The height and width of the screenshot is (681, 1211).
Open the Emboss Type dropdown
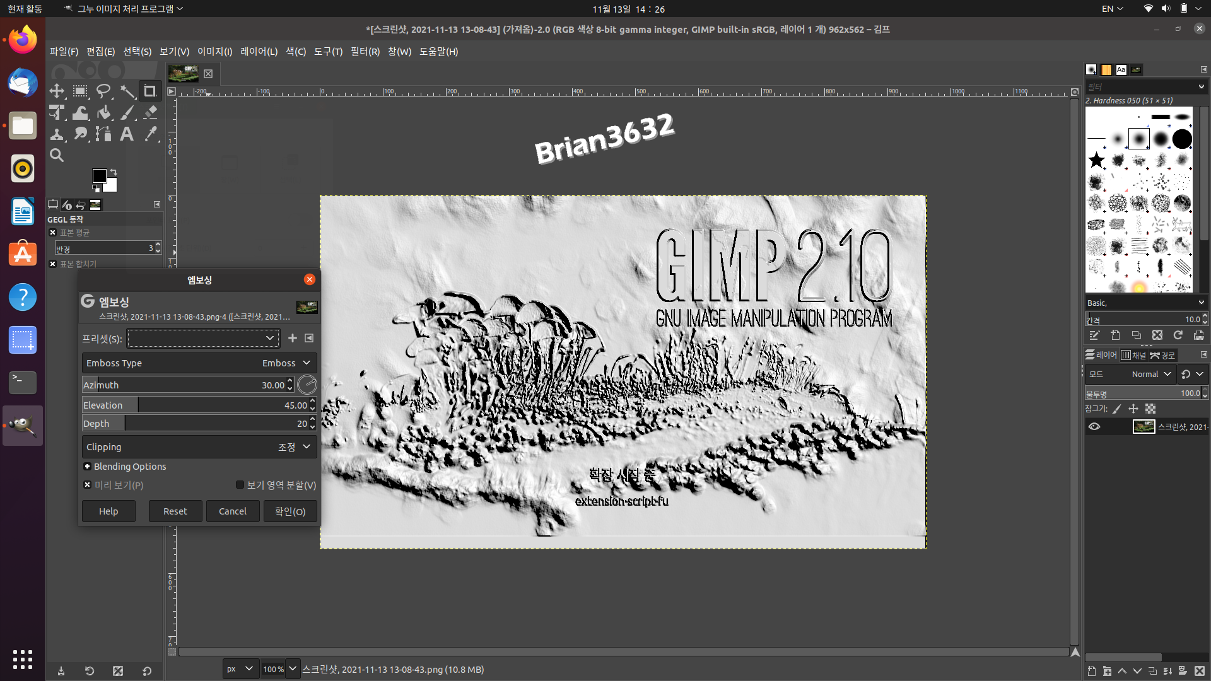[199, 363]
